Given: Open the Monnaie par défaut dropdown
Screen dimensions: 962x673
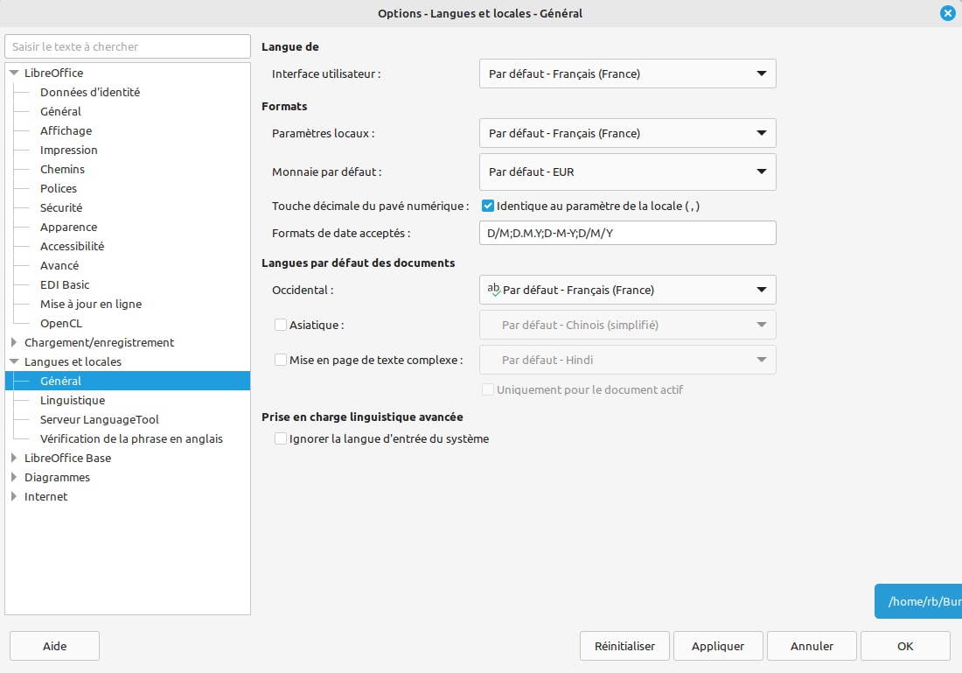Looking at the screenshot, I should [x=627, y=172].
